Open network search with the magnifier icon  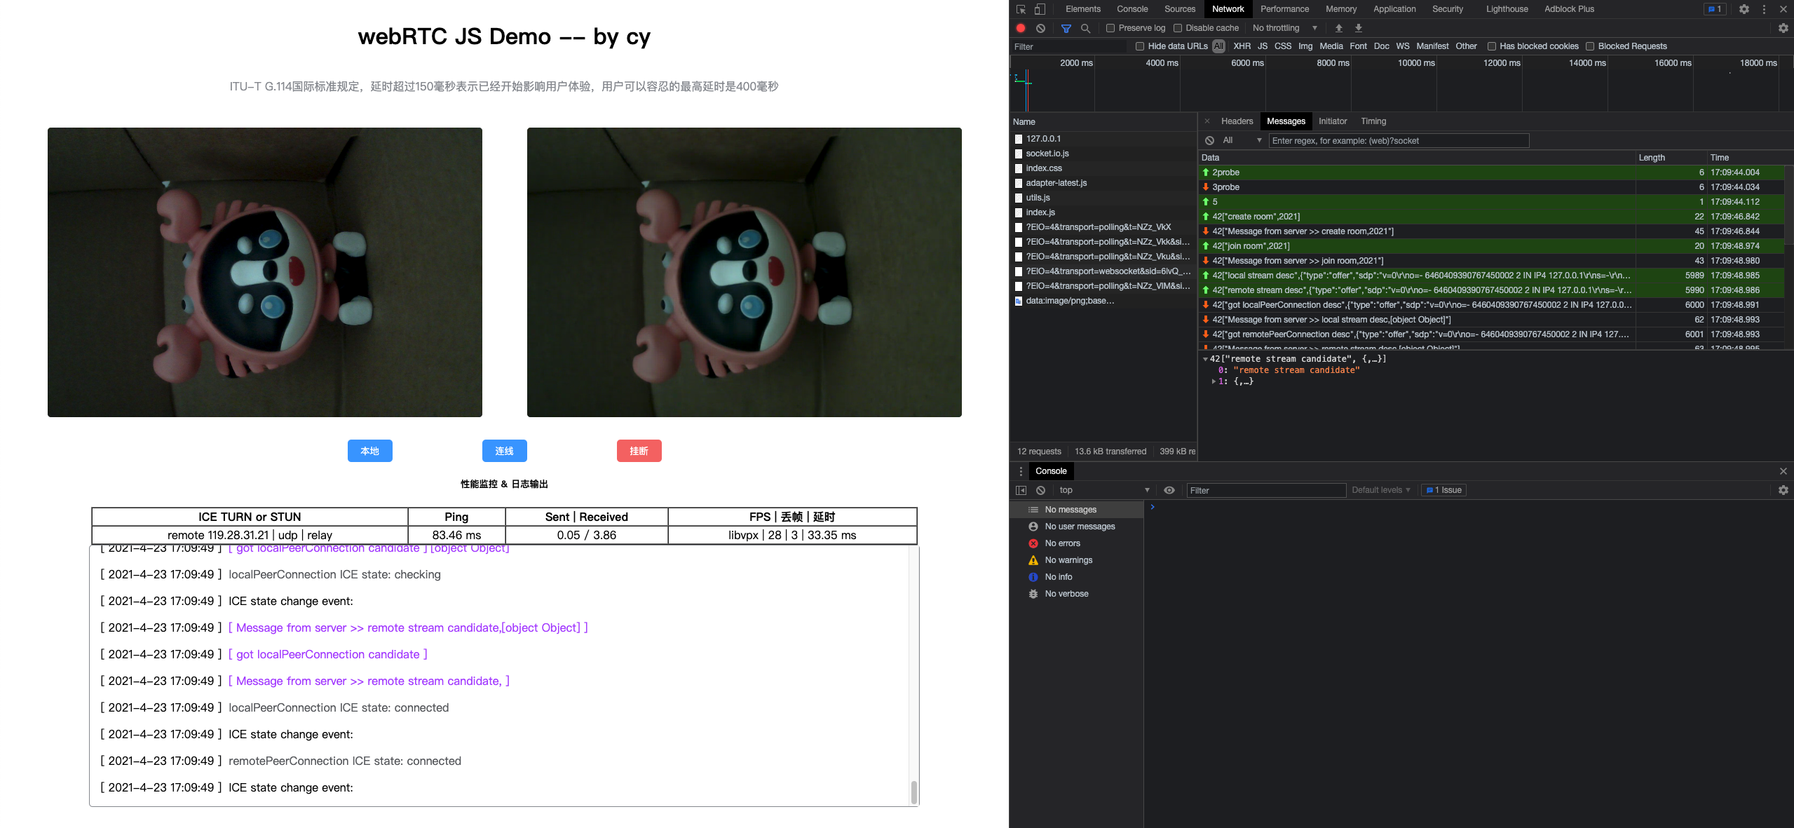pos(1085,28)
